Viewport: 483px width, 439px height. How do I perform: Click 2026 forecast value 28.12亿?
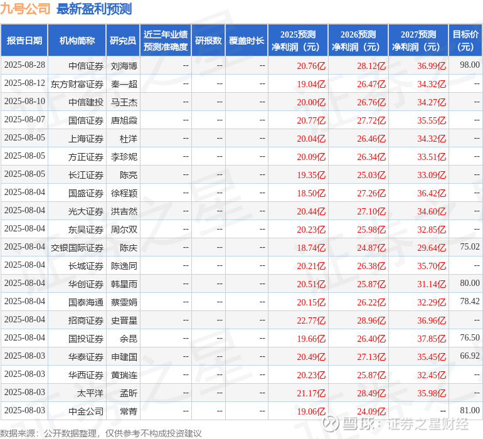[x=371, y=66]
